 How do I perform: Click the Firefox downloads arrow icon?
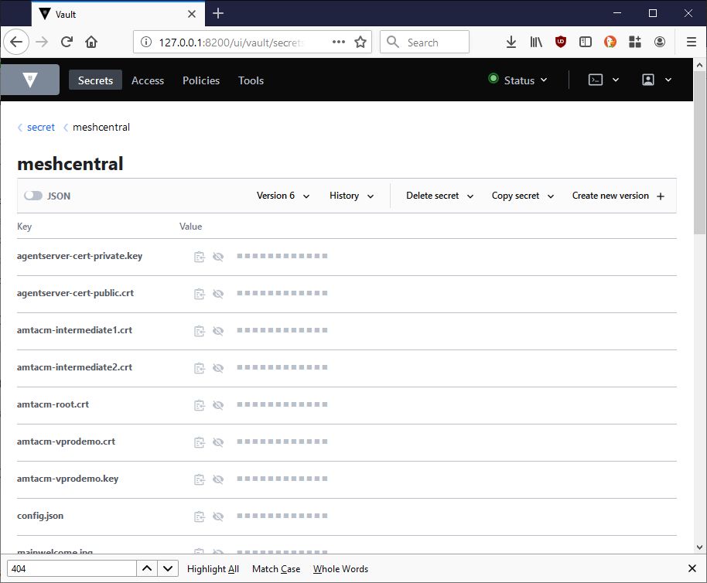(x=511, y=43)
